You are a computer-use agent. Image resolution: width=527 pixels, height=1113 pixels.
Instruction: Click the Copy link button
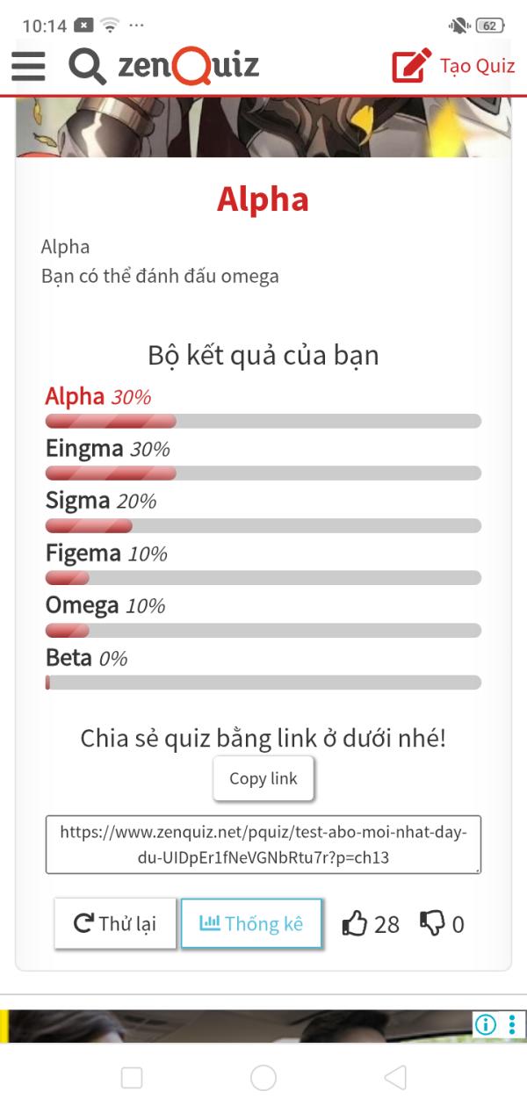click(263, 778)
